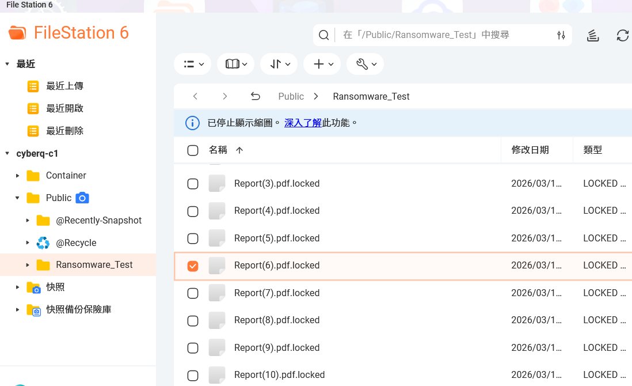Click the Public folder snapshot camera icon

[x=83, y=198]
